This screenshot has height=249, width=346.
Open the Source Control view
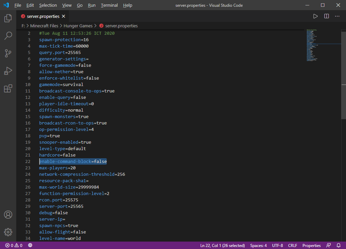point(8,53)
